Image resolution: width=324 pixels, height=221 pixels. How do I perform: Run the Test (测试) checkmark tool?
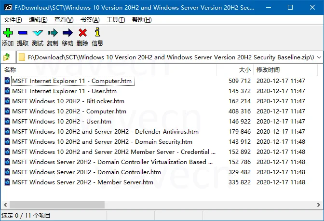(38, 33)
